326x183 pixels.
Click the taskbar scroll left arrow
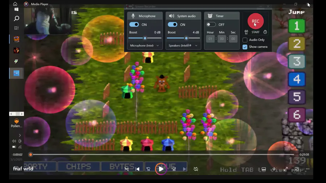pyautogui.click(x=12, y=114)
